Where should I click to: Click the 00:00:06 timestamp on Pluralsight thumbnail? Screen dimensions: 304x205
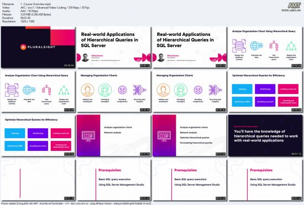69,66
